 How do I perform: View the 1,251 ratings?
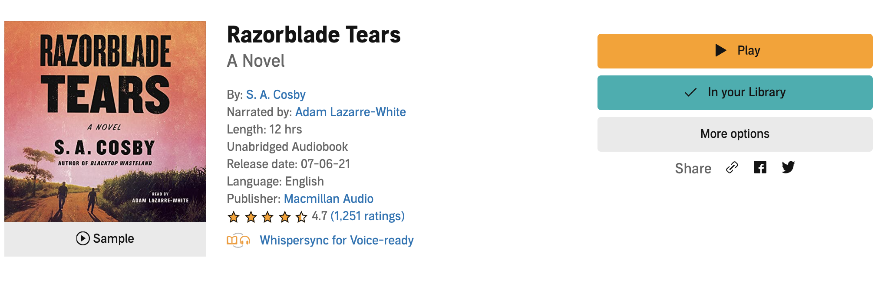point(367,216)
